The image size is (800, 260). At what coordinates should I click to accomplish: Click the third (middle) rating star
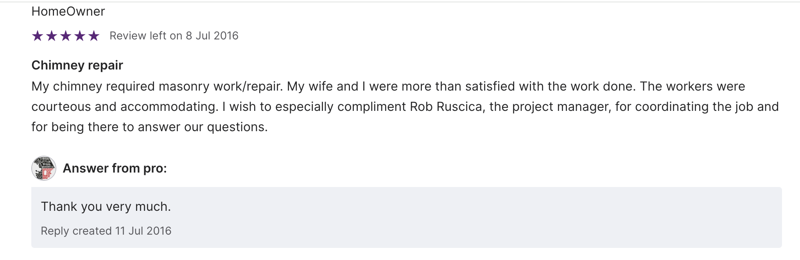click(x=66, y=36)
